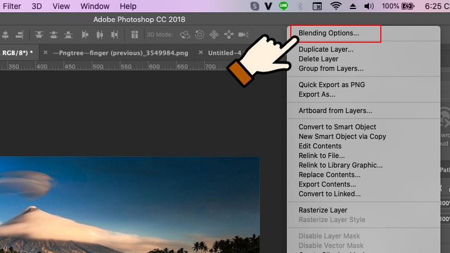
Task: Click the Auto-Align Layers icon
Action: tap(135, 35)
